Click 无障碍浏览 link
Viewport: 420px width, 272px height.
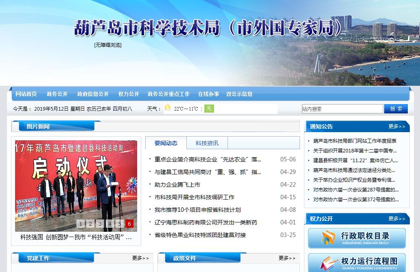(x=108, y=45)
